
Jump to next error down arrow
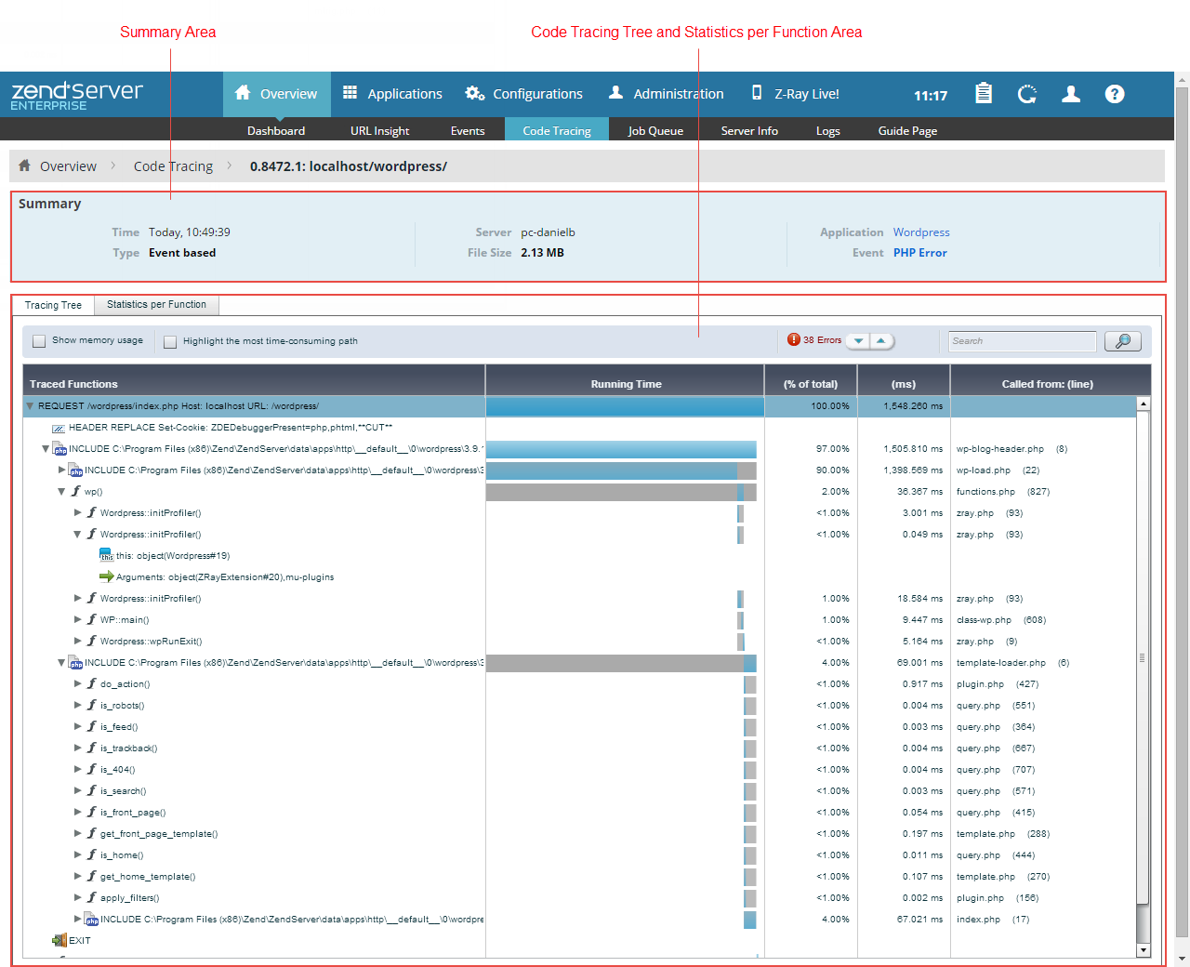(858, 341)
